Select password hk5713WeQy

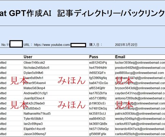pos(99,129)
